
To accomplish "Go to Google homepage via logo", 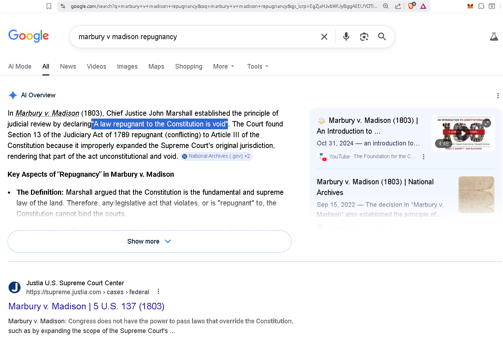I will [x=29, y=36].
